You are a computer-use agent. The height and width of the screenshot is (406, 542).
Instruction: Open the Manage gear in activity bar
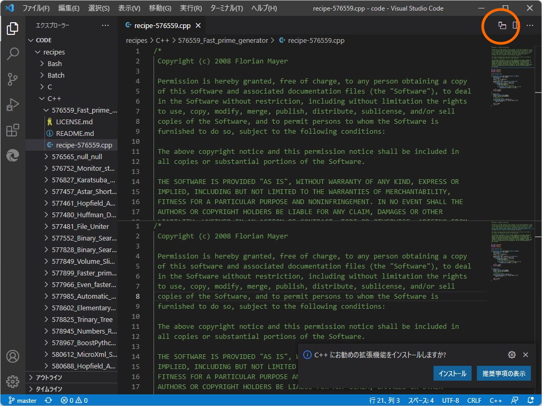[13, 381]
